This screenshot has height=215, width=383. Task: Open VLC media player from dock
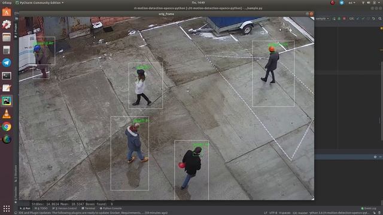tap(7, 114)
